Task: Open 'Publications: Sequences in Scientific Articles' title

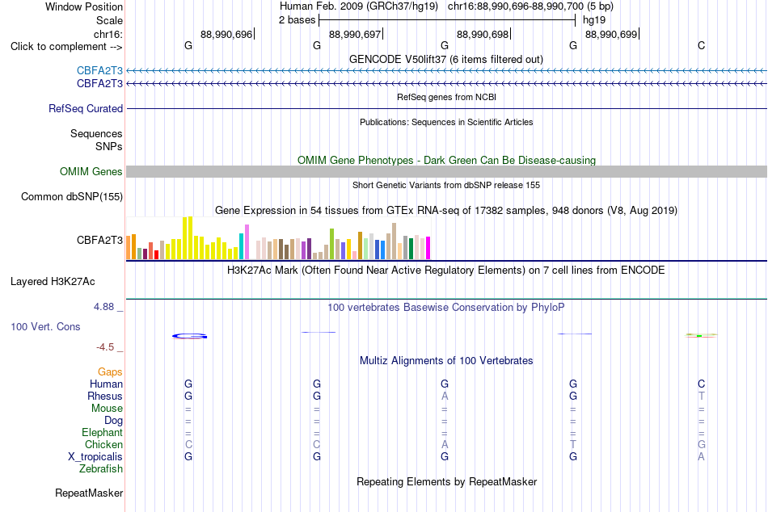Action: [446, 122]
